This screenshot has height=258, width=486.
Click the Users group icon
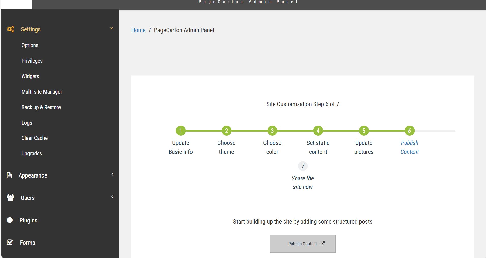click(10, 198)
